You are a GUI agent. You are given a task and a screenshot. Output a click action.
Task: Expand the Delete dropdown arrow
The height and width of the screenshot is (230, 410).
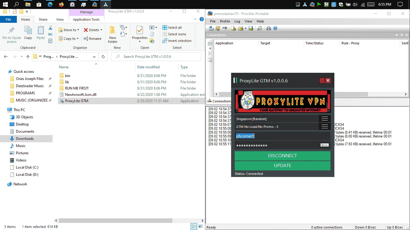(x=101, y=30)
